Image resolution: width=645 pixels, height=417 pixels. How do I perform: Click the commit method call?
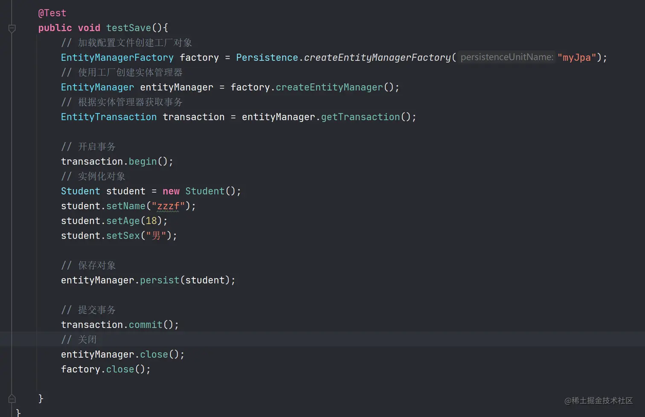[x=145, y=325]
